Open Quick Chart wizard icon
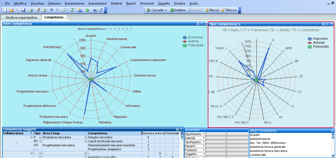The height and width of the screenshot is (158, 336). [x=80, y=10]
